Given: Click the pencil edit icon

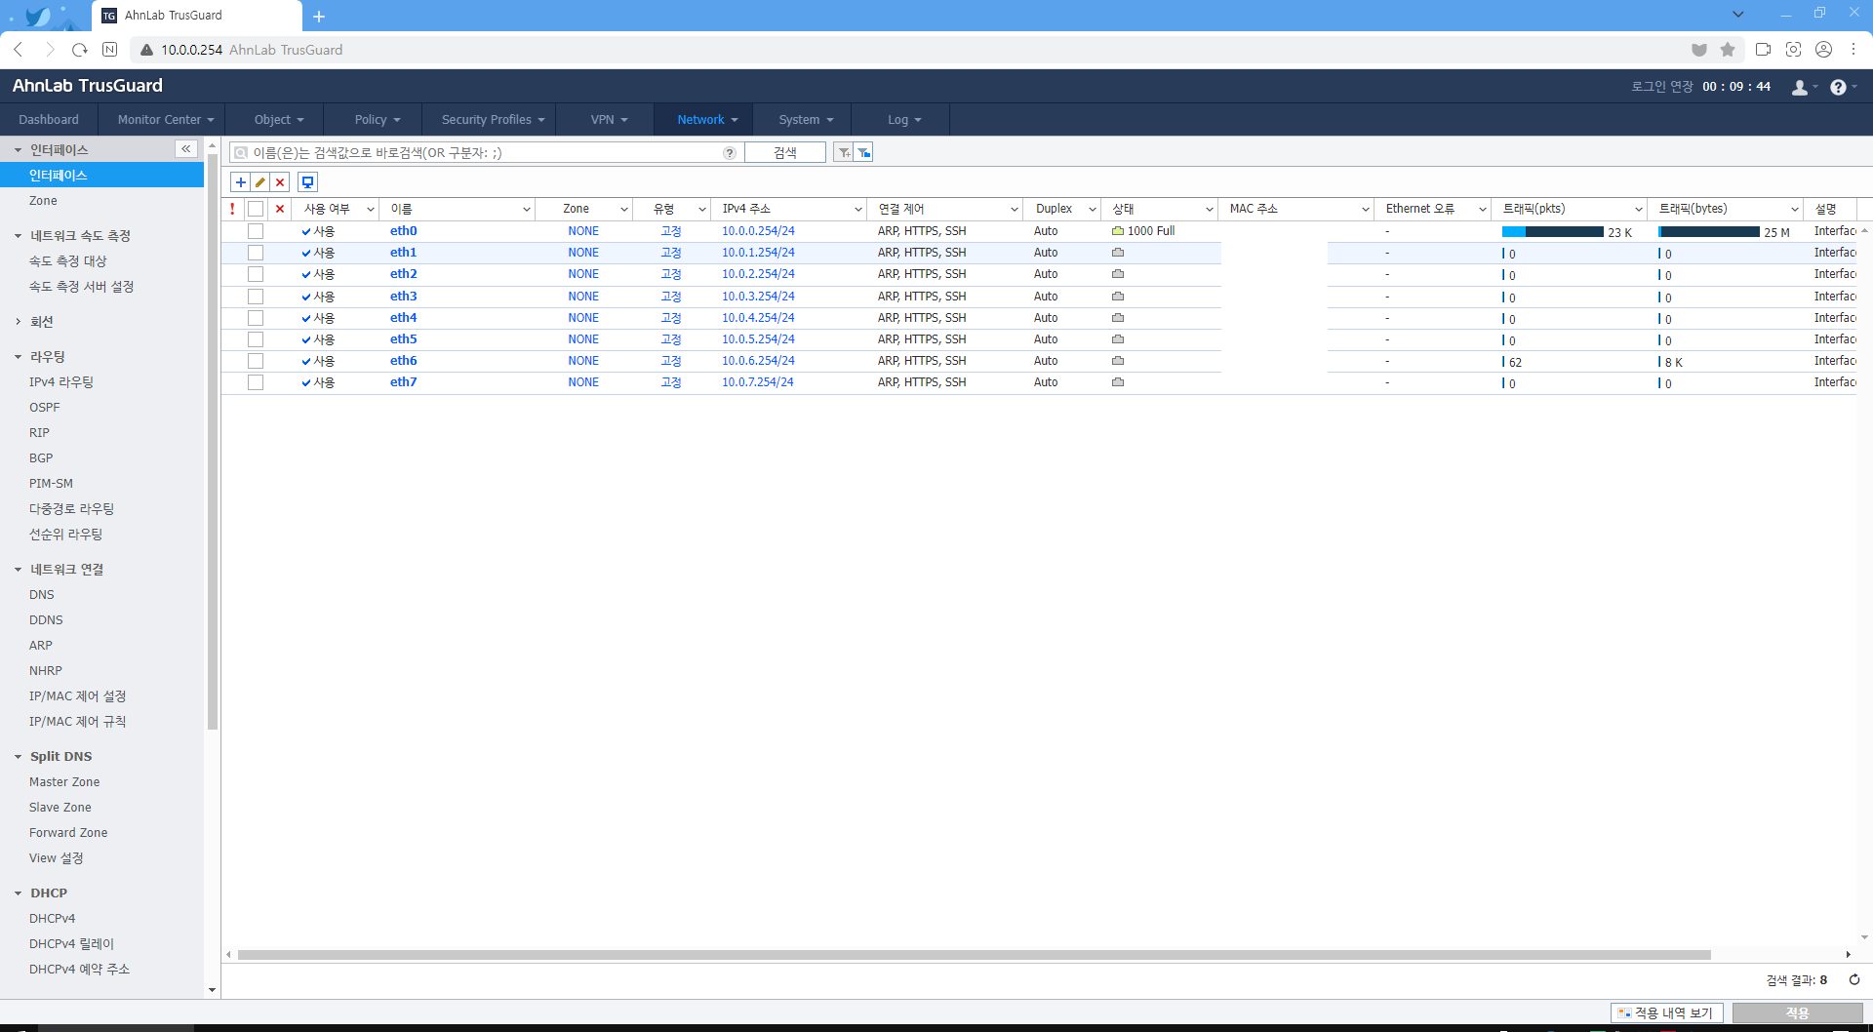Looking at the screenshot, I should [x=260, y=182].
